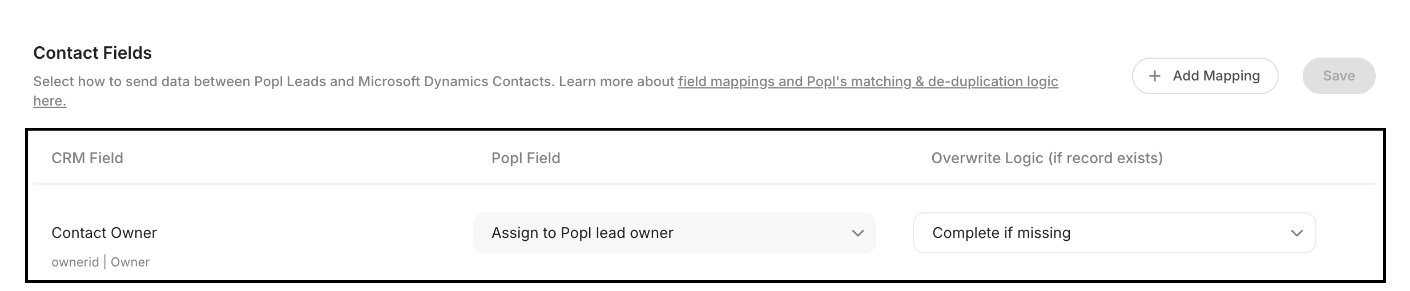
Task: Expand the "Assign to Popl lead owner" dropdown
Action: click(674, 233)
